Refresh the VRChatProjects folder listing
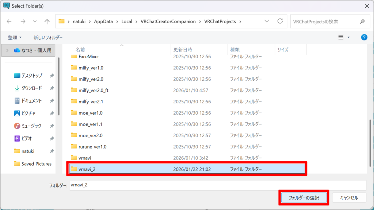Image resolution: width=374 pixels, height=210 pixels. coord(280,21)
